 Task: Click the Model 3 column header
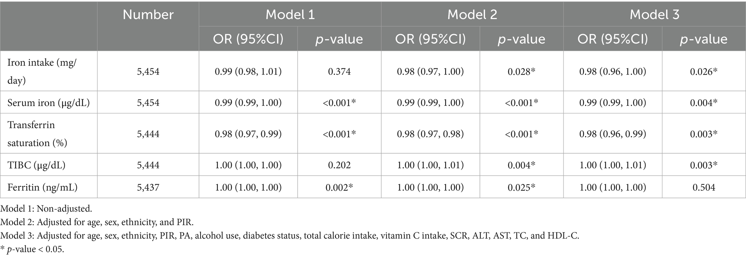pyautogui.click(x=654, y=14)
